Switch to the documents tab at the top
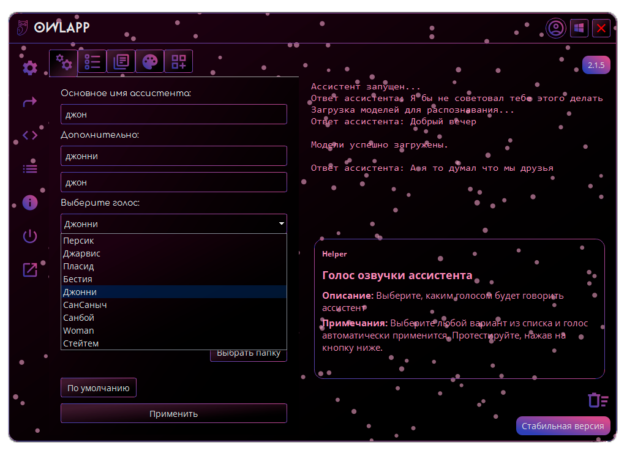Screen dimensions: 627x453 coord(121,61)
